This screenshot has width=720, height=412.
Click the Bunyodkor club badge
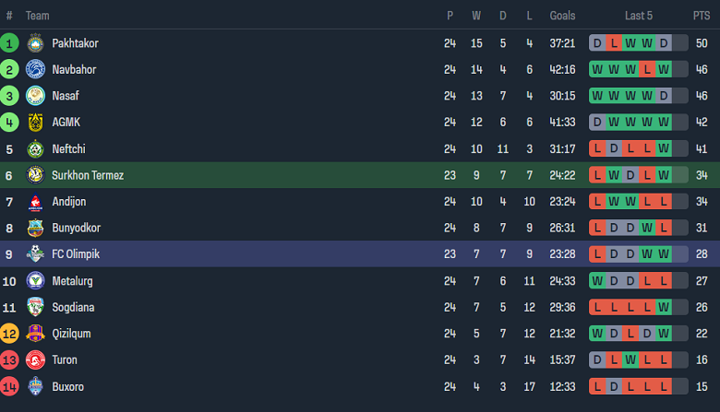tap(35, 228)
